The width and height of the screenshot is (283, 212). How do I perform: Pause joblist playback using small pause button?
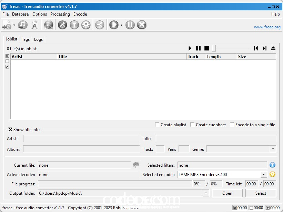tap(198, 48)
